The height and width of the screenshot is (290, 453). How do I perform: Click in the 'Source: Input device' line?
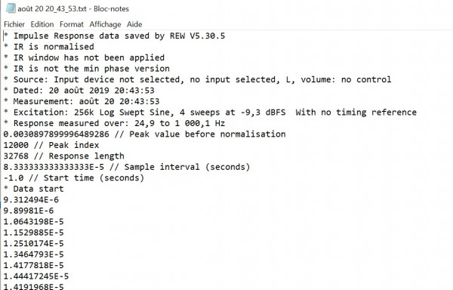[x=197, y=79]
